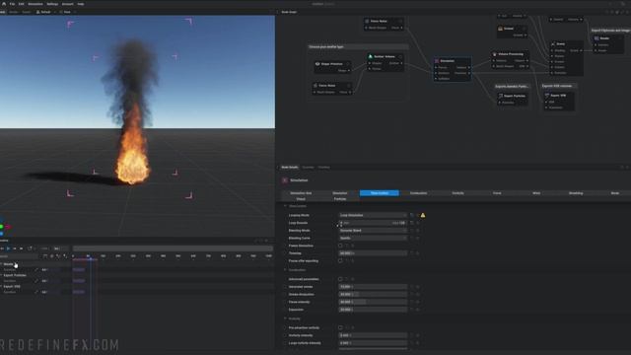Toggle the top Force Noise node enable circle
631x355 pixels.
(x=400, y=21)
